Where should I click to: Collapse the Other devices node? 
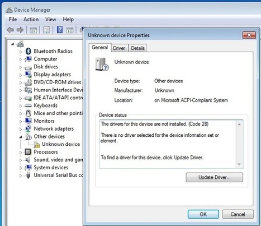pyautogui.click(x=21, y=137)
